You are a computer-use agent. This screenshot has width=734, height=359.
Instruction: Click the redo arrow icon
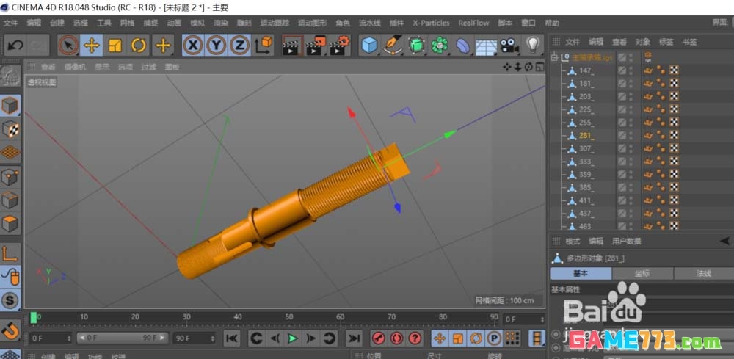click(38, 46)
